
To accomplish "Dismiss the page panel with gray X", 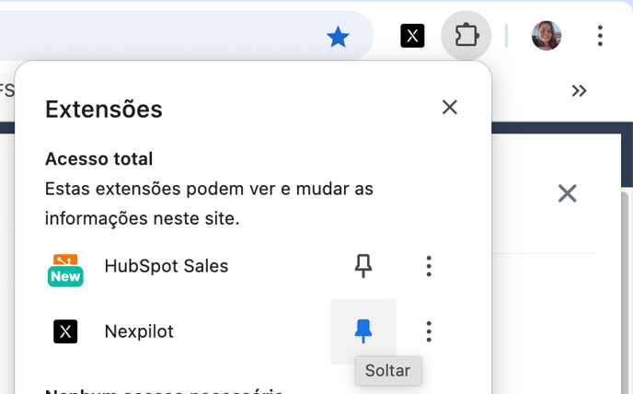I will [567, 193].
